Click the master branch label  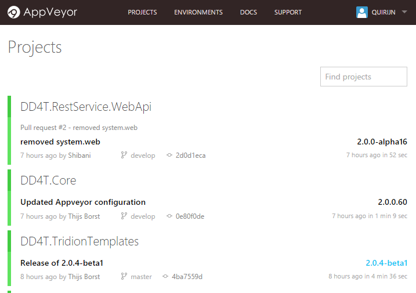click(x=141, y=277)
